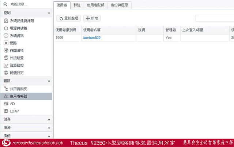The height and width of the screenshot is (147, 234).
Task: Select the Yes administrator cell
Action: pyautogui.click(x=172, y=38)
